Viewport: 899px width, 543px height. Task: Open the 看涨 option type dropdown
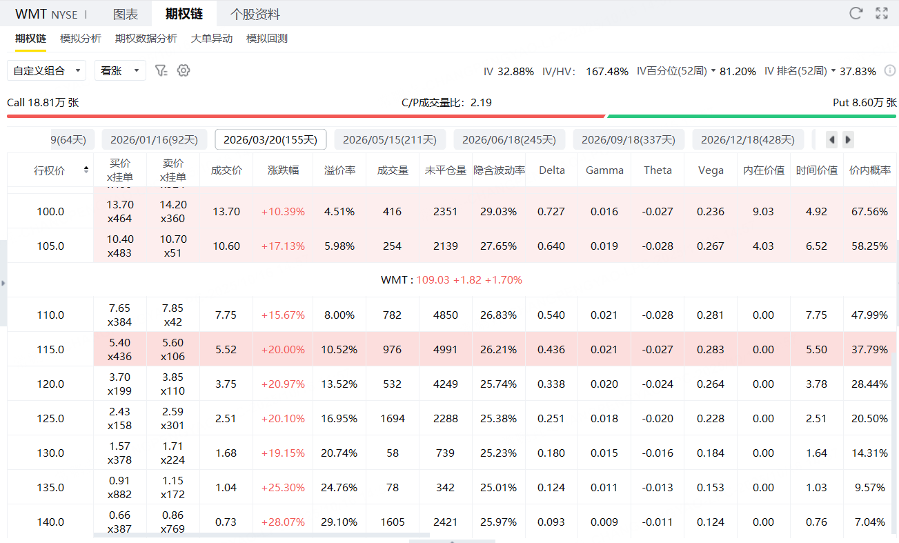120,70
